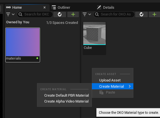Open the Details tab
Image resolution: width=160 pixels, height=118 pixels.
click(x=106, y=8)
